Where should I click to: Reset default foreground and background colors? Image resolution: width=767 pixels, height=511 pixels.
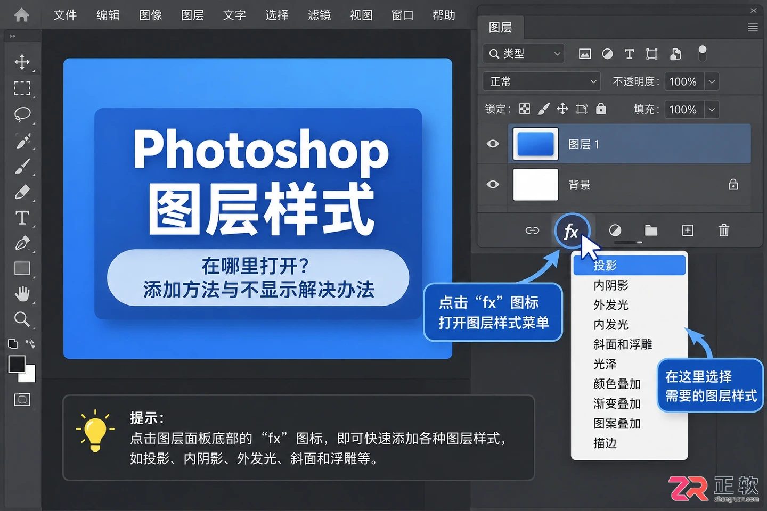13,344
